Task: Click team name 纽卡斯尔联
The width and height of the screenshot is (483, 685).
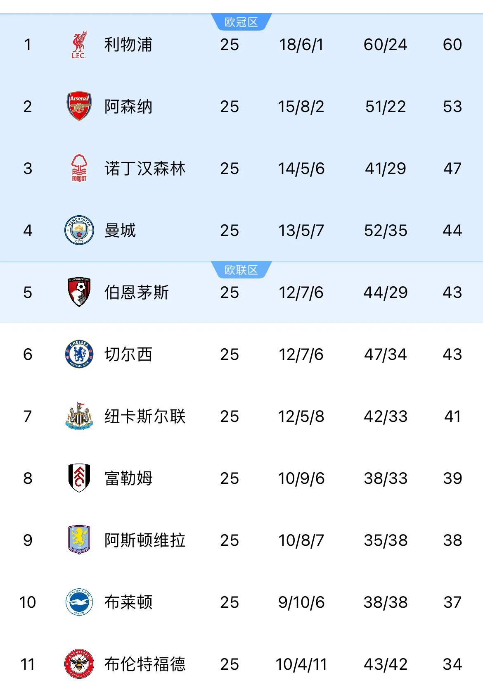Action: 144,416
